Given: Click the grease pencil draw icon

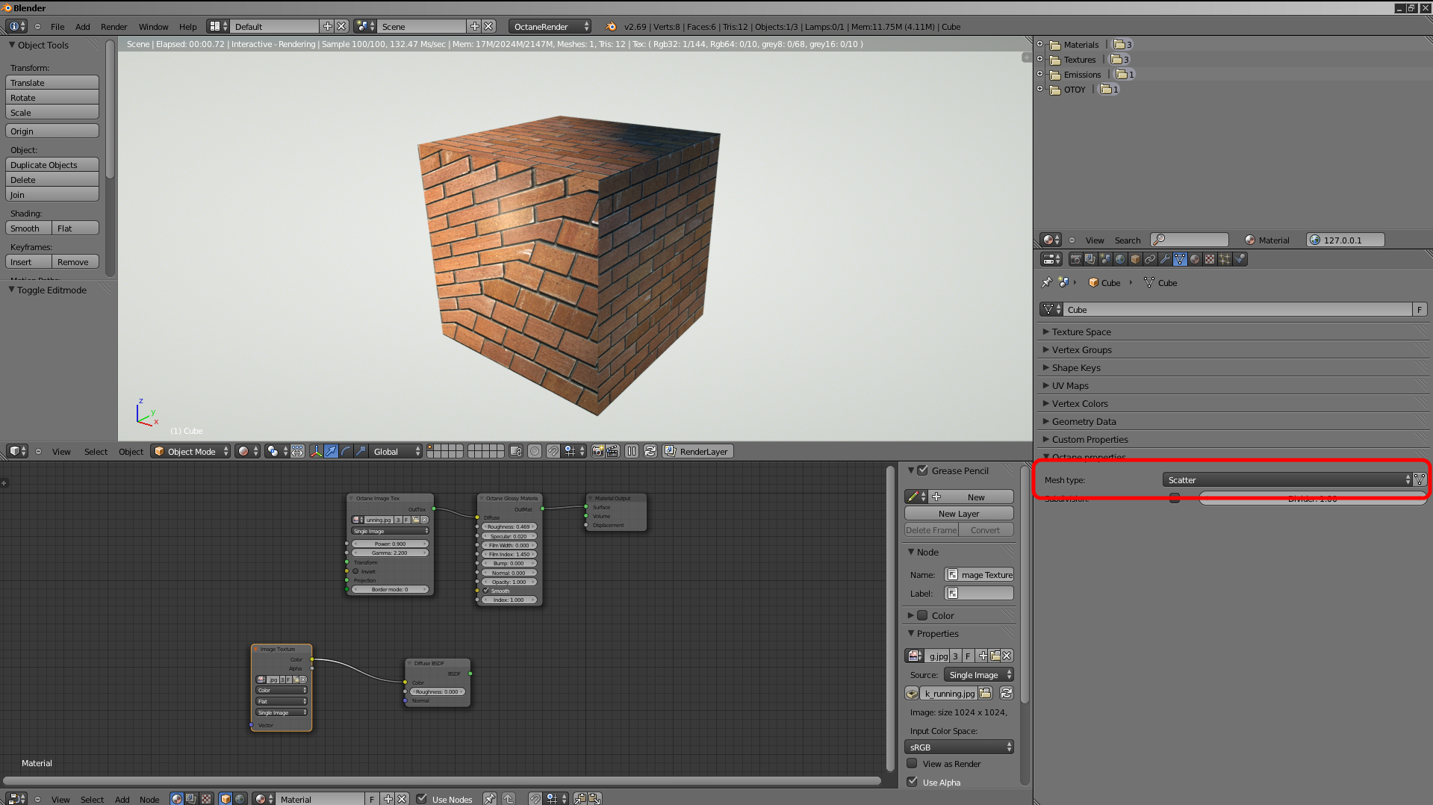Looking at the screenshot, I should 916,497.
